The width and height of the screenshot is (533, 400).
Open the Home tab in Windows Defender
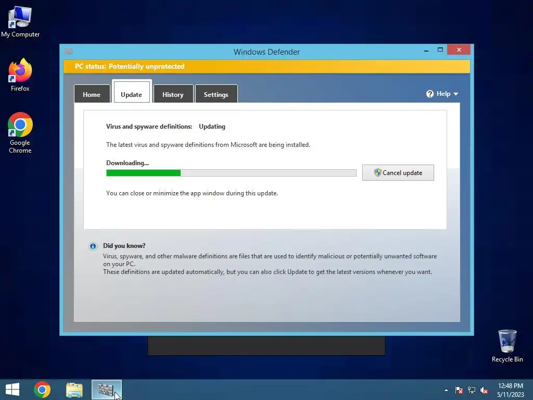click(x=92, y=94)
